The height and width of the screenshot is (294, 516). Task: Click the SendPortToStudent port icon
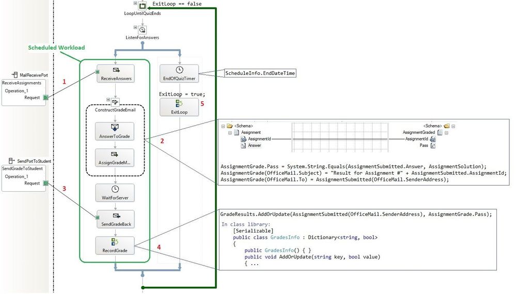coord(11,161)
